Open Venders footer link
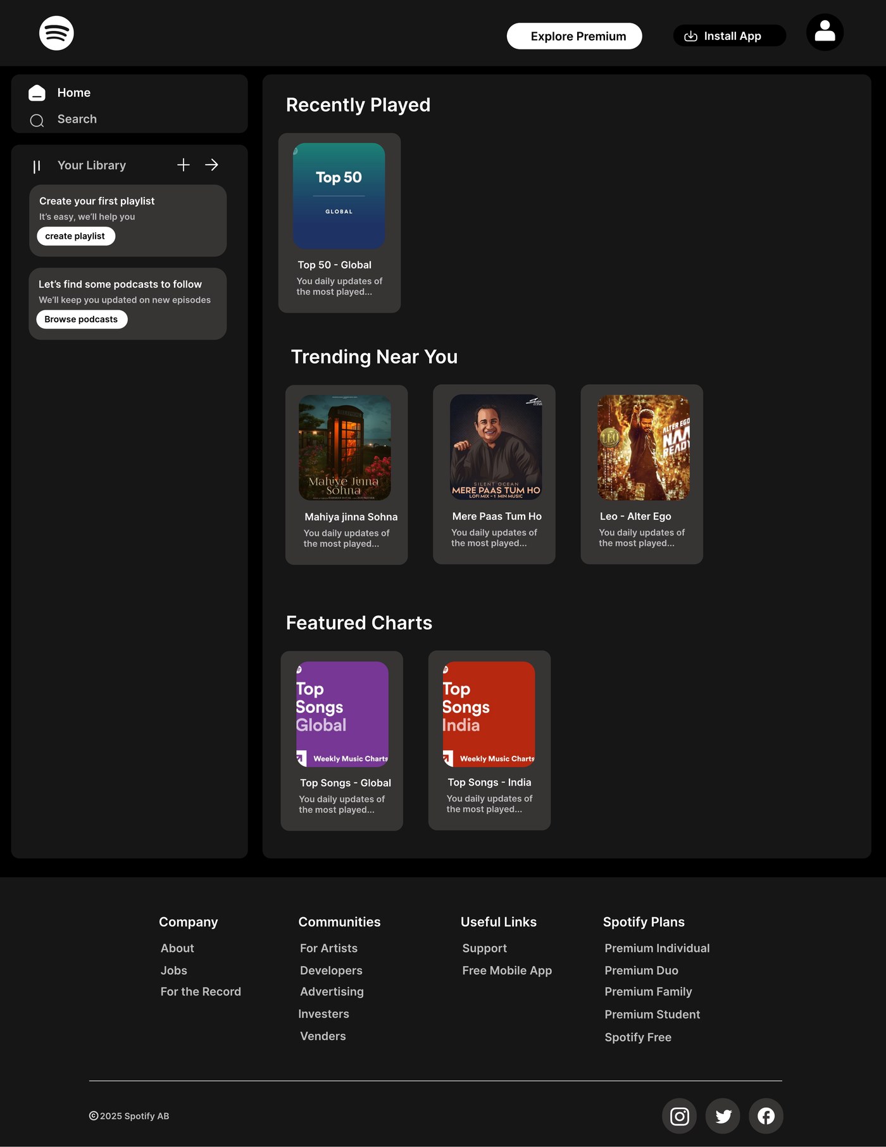 point(323,1036)
